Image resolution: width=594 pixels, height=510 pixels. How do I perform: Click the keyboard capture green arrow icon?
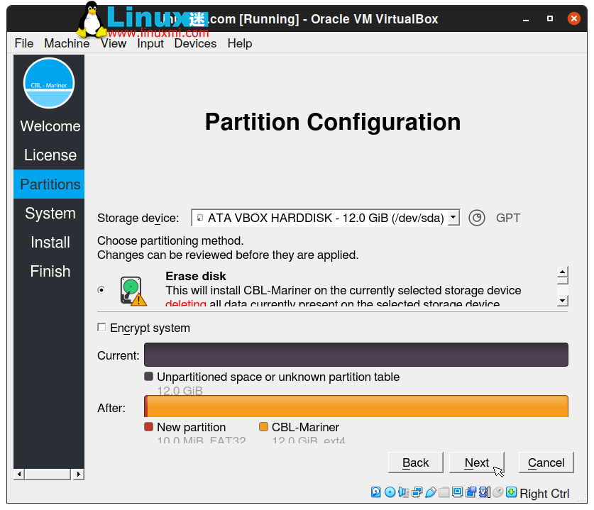512,492
